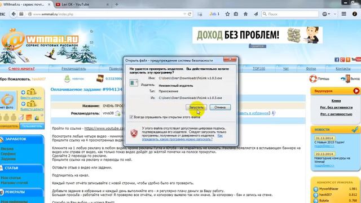Click the address bar with wmmail.ru URL

pos(106,14)
